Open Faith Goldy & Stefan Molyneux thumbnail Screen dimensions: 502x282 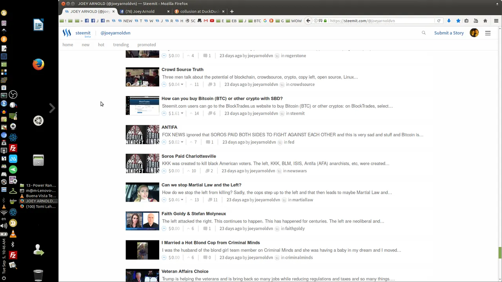pyautogui.click(x=142, y=221)
